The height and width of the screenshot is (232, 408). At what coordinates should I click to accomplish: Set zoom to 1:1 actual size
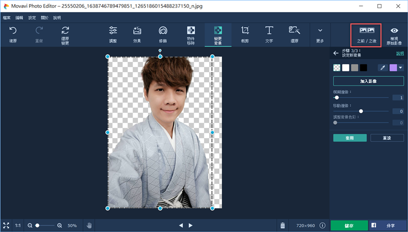pyautogui.click(x=18, y=225)
